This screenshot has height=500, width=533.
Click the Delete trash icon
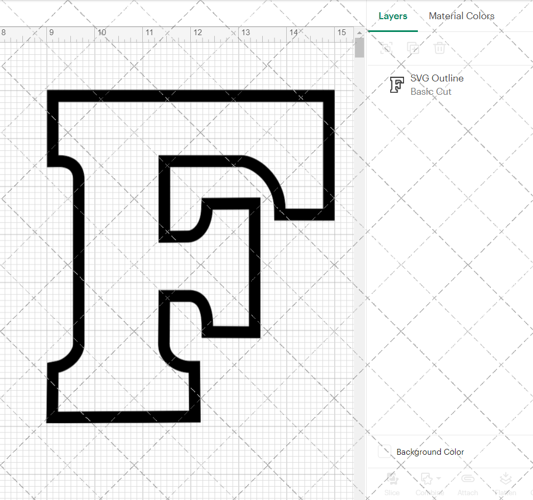pos(439,48)
